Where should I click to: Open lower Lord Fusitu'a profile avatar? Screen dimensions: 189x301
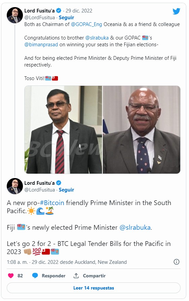tap(15, 186)
